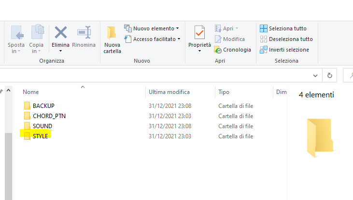The image size is (353, 200).
Task: Click the Sposta in icon
Action: [16, 33]
